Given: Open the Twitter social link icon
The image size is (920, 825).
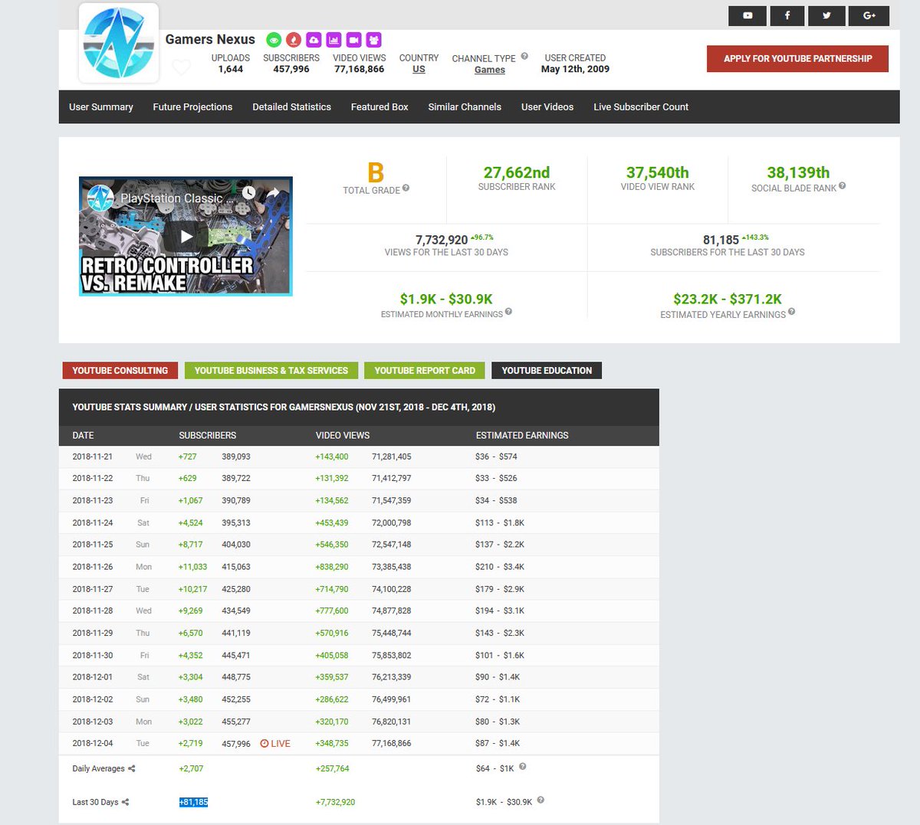Looking at the screenshot, I should coord(826,15).
